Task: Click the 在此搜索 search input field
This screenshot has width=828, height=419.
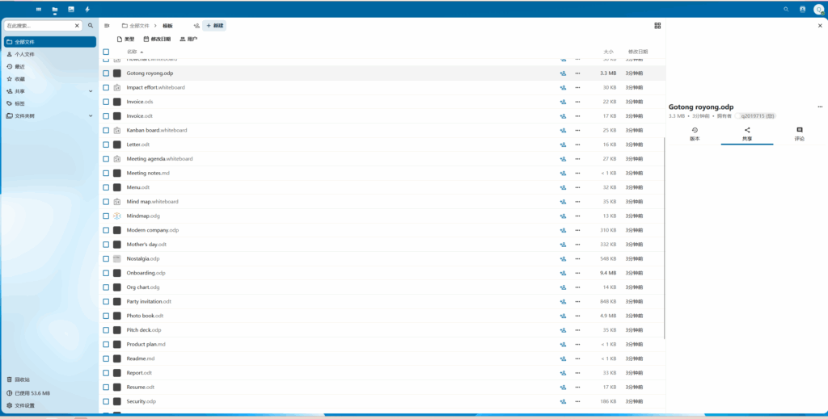Action: point(39,26)
